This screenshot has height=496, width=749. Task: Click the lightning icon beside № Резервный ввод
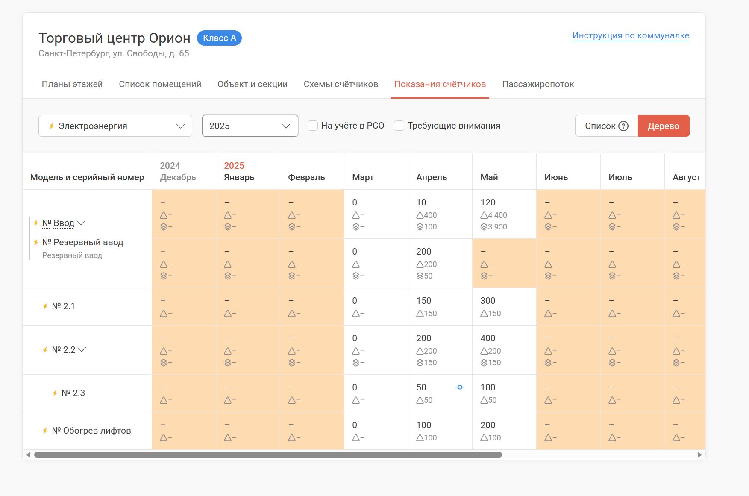click(x=36, y=242)
